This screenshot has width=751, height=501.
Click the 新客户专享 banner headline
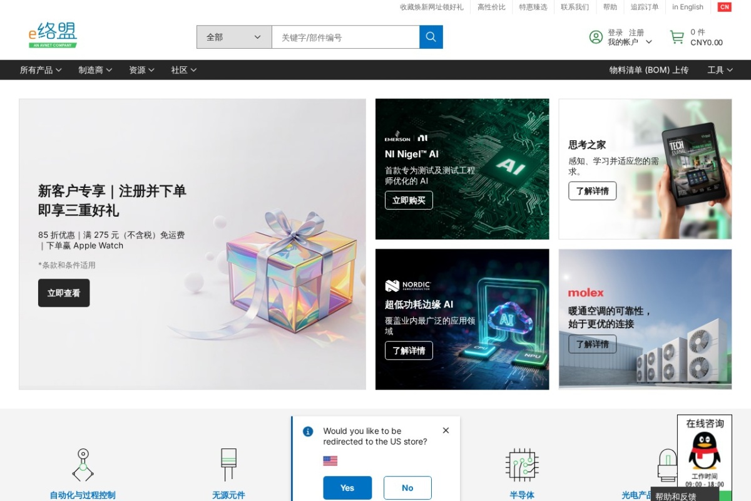(112, 200)
